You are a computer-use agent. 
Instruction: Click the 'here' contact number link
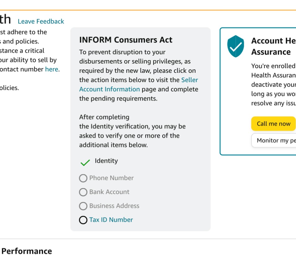point(51,69)
